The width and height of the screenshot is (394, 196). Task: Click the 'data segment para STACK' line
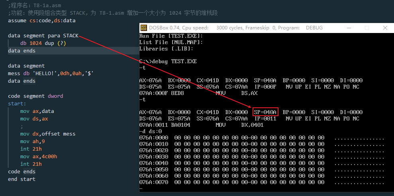43,36
